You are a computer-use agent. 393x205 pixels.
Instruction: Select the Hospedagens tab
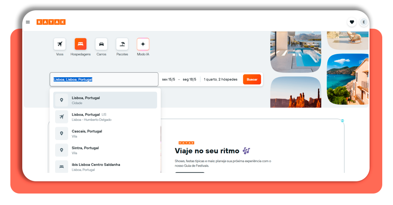pos(81,47)
